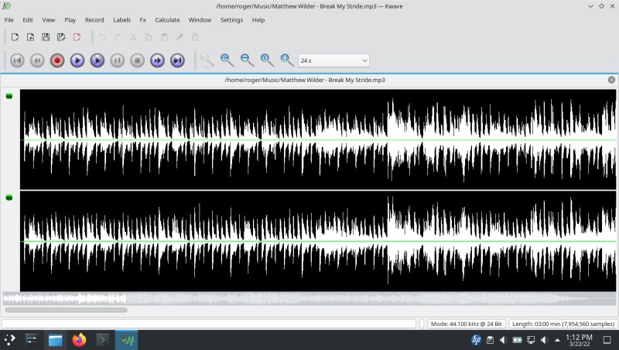
Task: Open the clipboard tray icon
Action: [490, 340]
